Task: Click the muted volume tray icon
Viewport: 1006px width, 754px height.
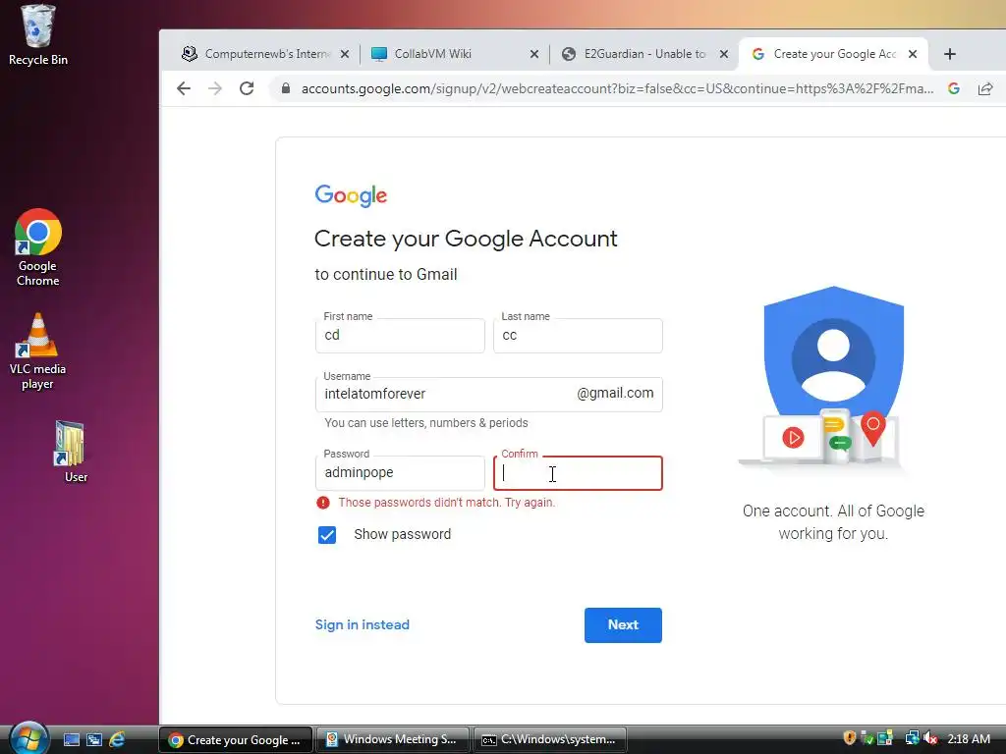Action: pyautogui.click(x=930, y=738)
